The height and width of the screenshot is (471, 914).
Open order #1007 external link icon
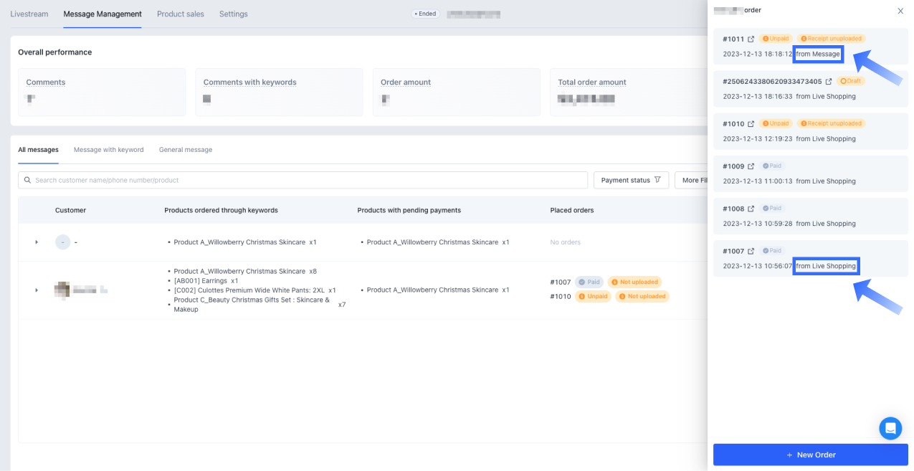(x=751, y=251)
